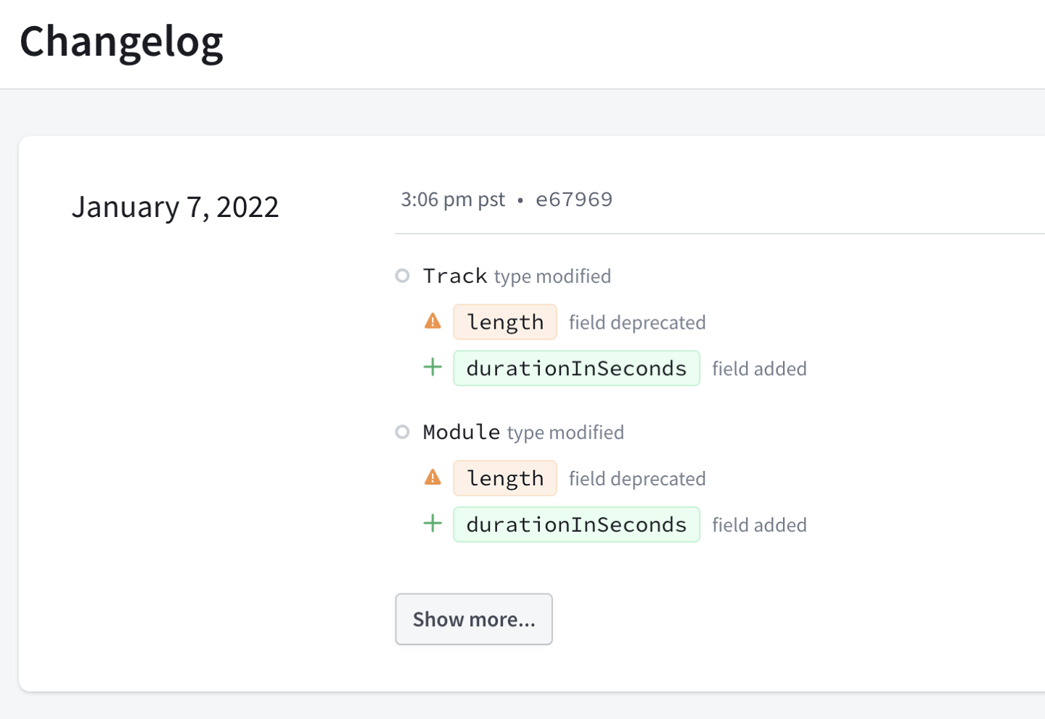1045x719 pixels.
Task: Click the green plus icon for Track's durationInSeconds
Action: coord(433,367)
